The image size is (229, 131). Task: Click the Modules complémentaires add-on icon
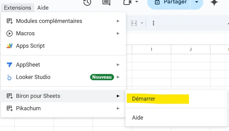(10, 21)
